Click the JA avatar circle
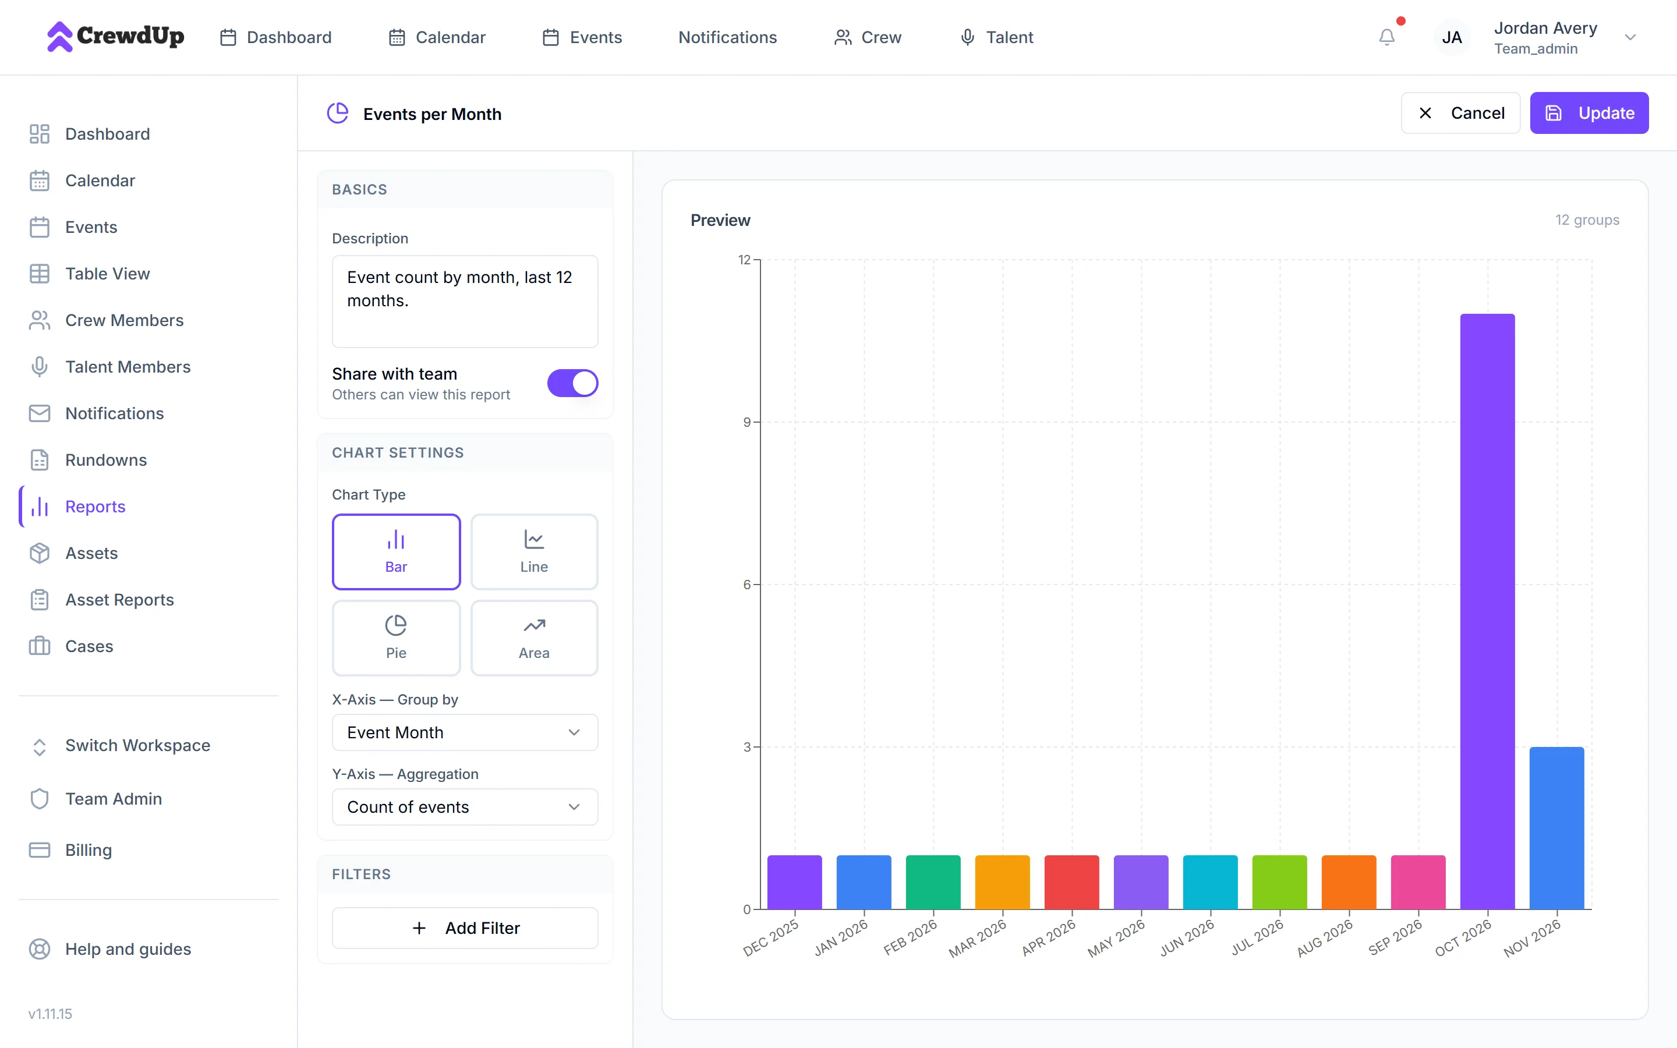Image resolution: width=1677 pixels, height=1048 pixels. point(1451,37)
